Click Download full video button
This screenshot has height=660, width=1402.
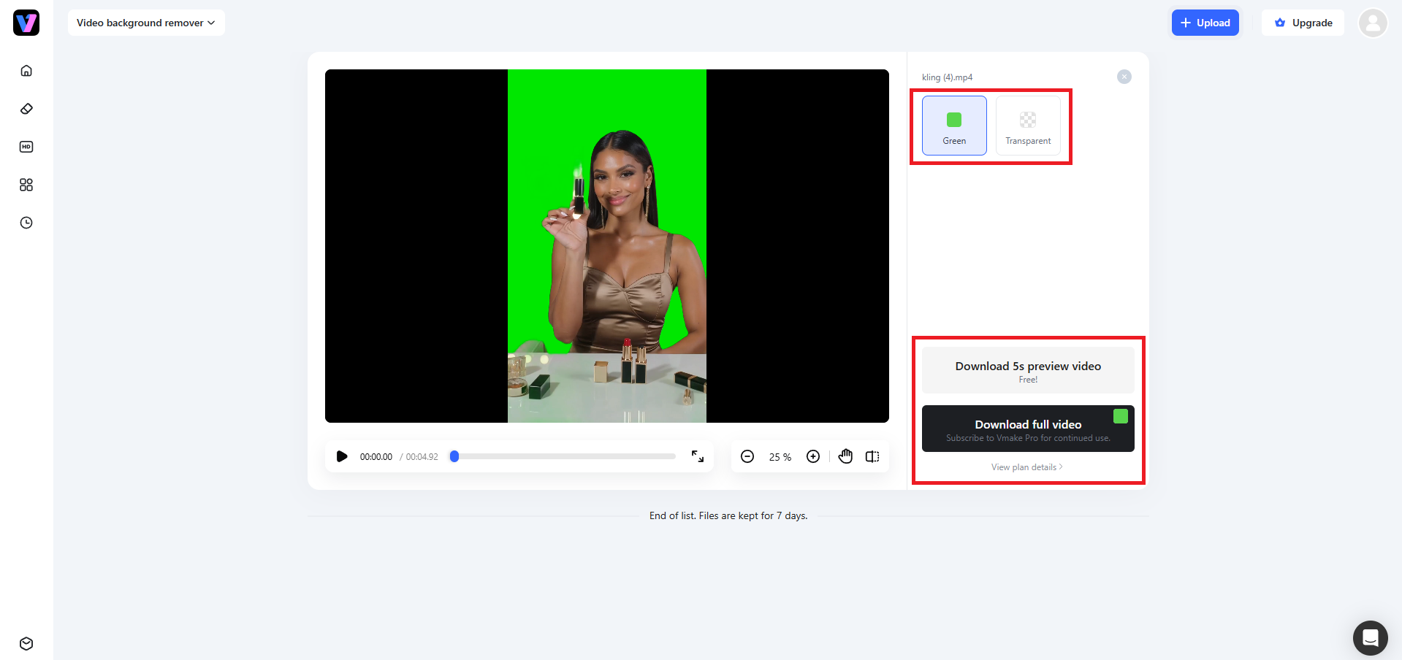pyautogui.click(x=1028, y=429)
